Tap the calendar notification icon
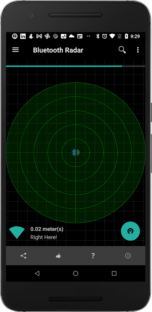Screen dimensions: 152x312 (80, 36)
